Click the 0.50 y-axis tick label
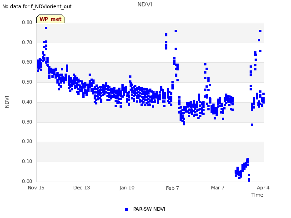Screen dimensions: 291x218 27,82
